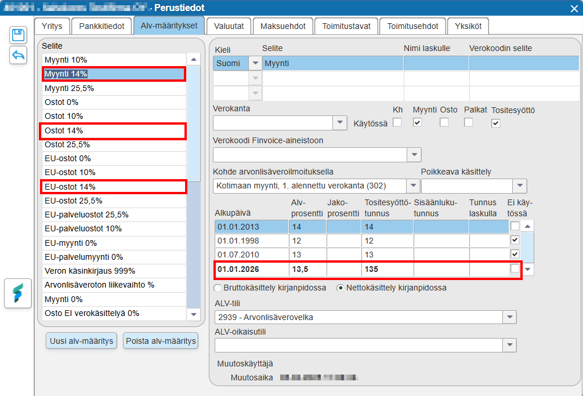Click the 01.07.2010 date cell
The height and width of the screenshot is (396, 583).
(251, 255)
